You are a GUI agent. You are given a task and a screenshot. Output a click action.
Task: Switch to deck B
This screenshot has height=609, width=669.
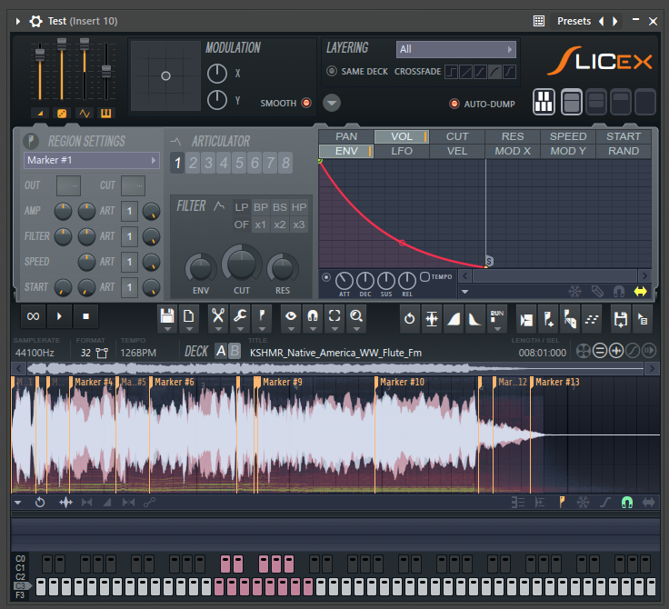pos(235,351)
